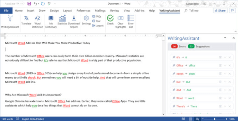Image resolution: width=238 pixels, height=121 pixels.
Task: Run spelling check from quick access toolbar
Action: (49, 4)
